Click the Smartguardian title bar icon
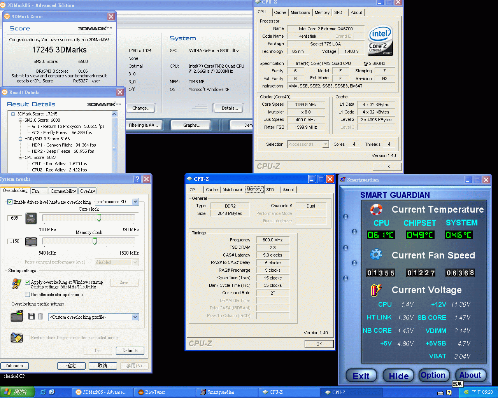498x398 pixels. [x=343, y=180]
